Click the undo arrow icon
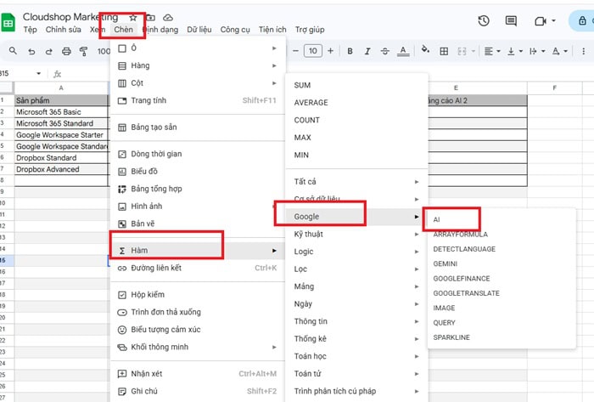Viewport: 594px width, 402px height. [x=31, y=51]
